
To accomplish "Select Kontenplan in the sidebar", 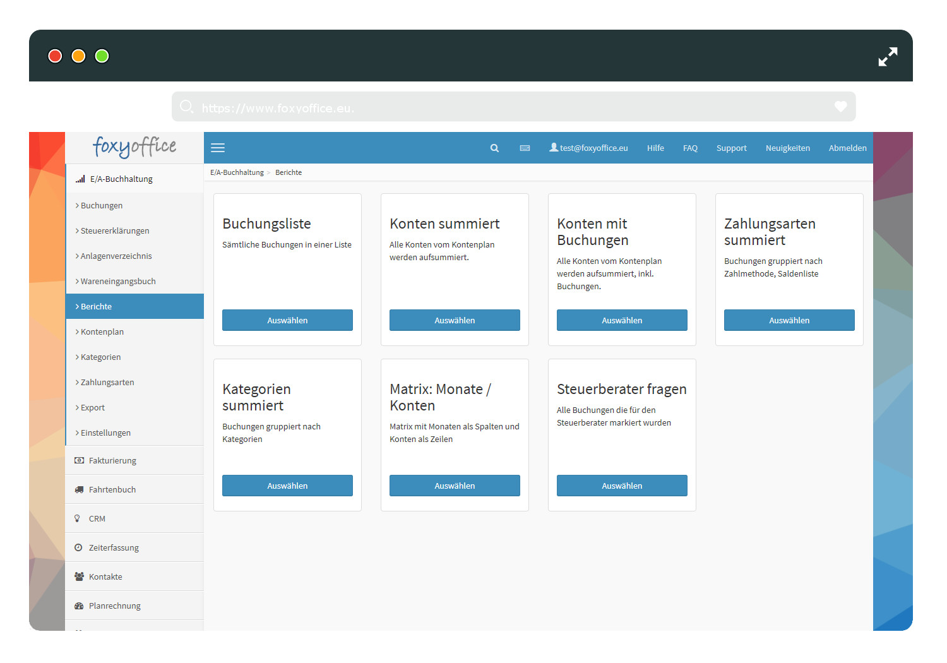I will (102, 331).
